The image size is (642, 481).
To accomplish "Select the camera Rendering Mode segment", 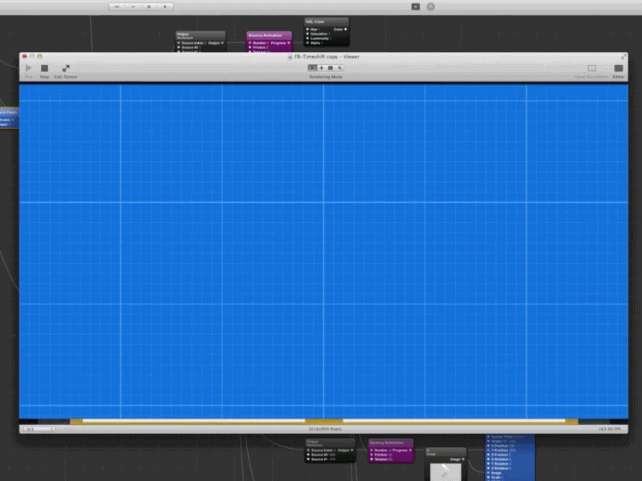I will [331, 68].
